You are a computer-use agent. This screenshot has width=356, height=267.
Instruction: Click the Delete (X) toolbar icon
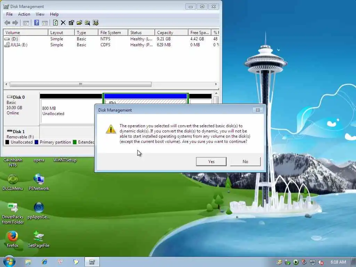coord(63,23)
